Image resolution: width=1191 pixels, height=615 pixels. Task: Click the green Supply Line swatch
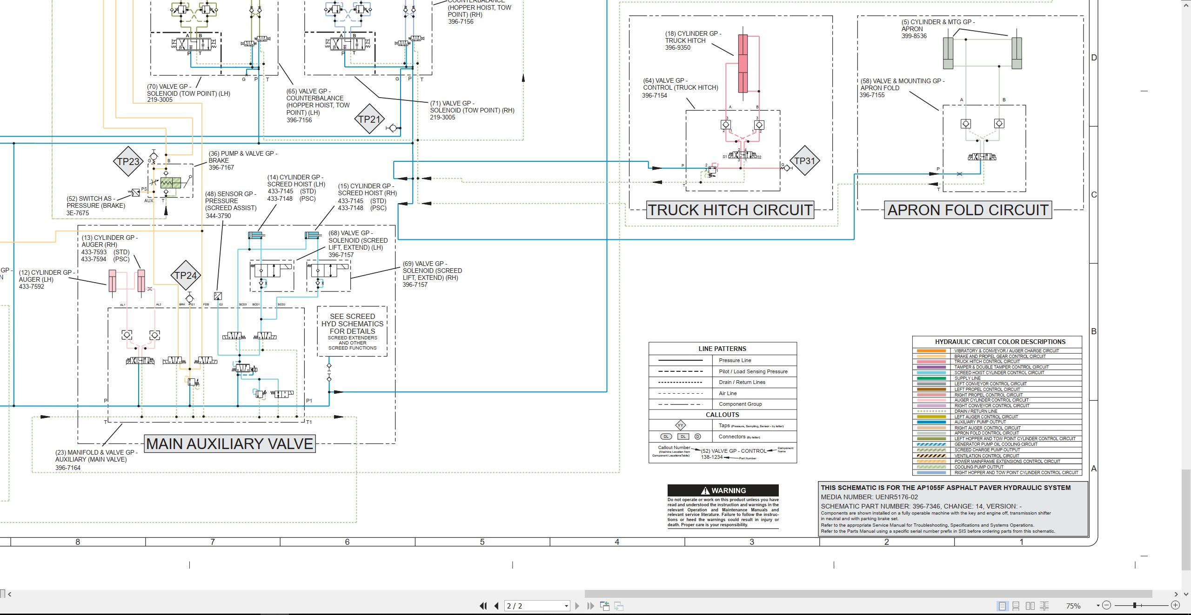click(931, 378)
